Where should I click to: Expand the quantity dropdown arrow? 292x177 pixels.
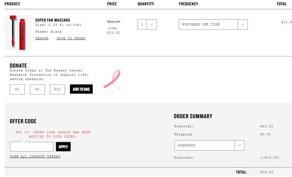[152, 25]
